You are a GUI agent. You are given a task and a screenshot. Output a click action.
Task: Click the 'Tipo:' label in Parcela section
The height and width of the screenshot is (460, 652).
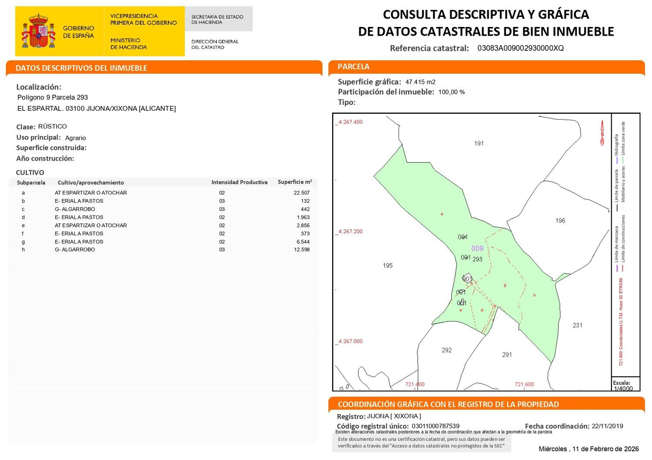(x=347, y=103)
